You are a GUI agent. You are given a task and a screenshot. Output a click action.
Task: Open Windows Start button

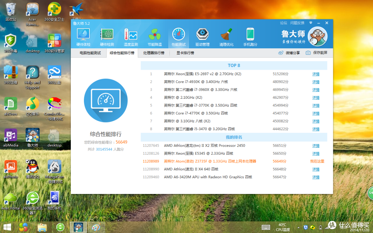coord(7,227)
